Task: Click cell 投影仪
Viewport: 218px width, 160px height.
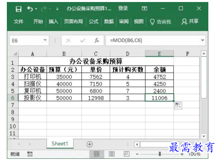Action: point(32,98)
